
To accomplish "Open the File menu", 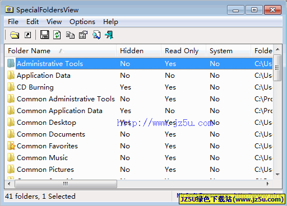I will click(x=13, y=22).
